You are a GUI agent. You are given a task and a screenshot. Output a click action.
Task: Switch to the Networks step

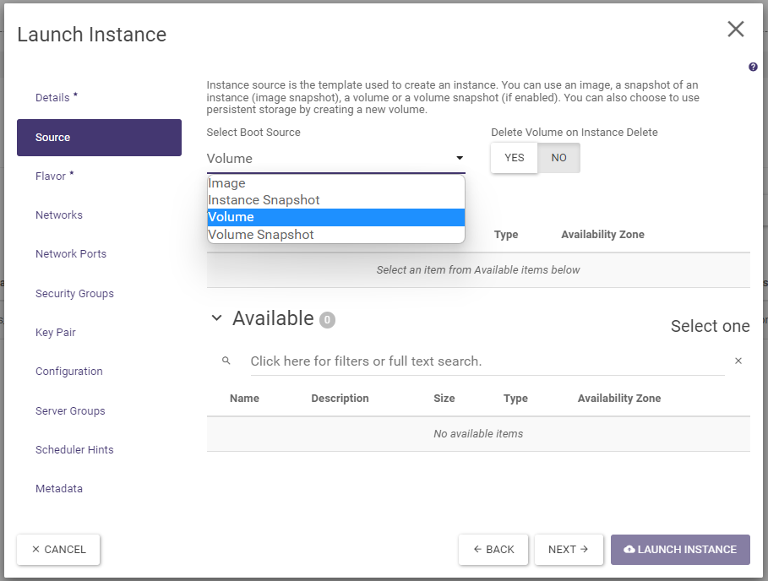(59, 215)
